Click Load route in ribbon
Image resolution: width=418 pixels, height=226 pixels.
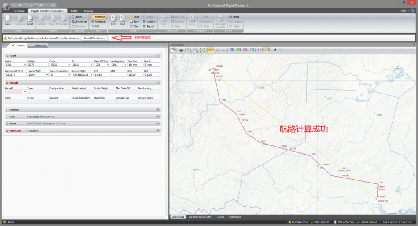coord(134,17)
